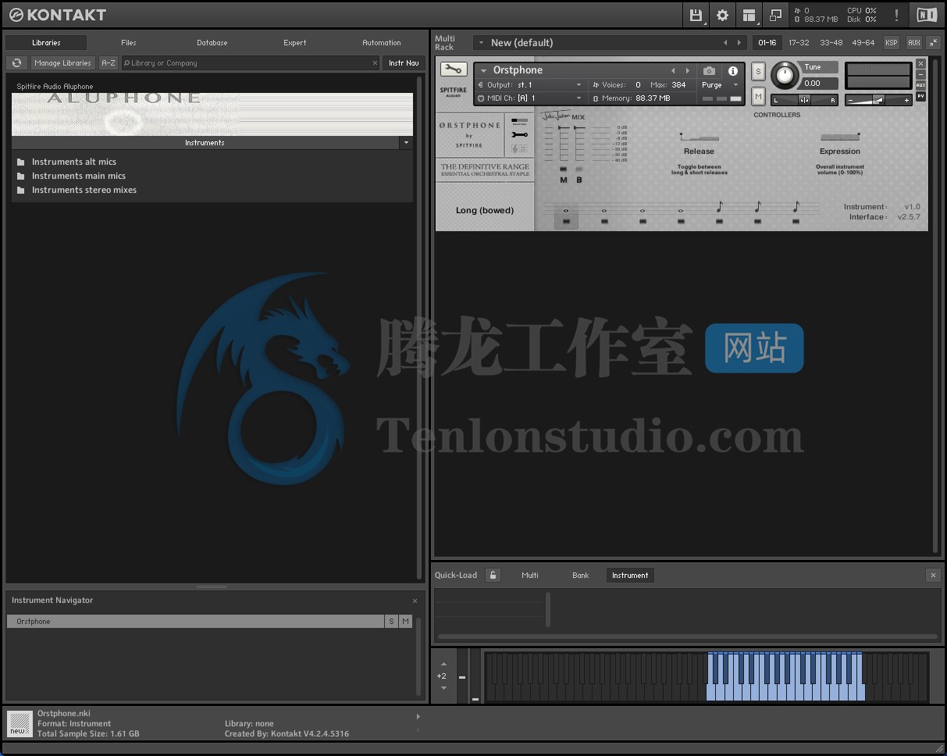Open the Files save/load menu icon
Image resolution: width=947 pixels, height=756 pixels.
pyautogui.click(x=696, y=15)
